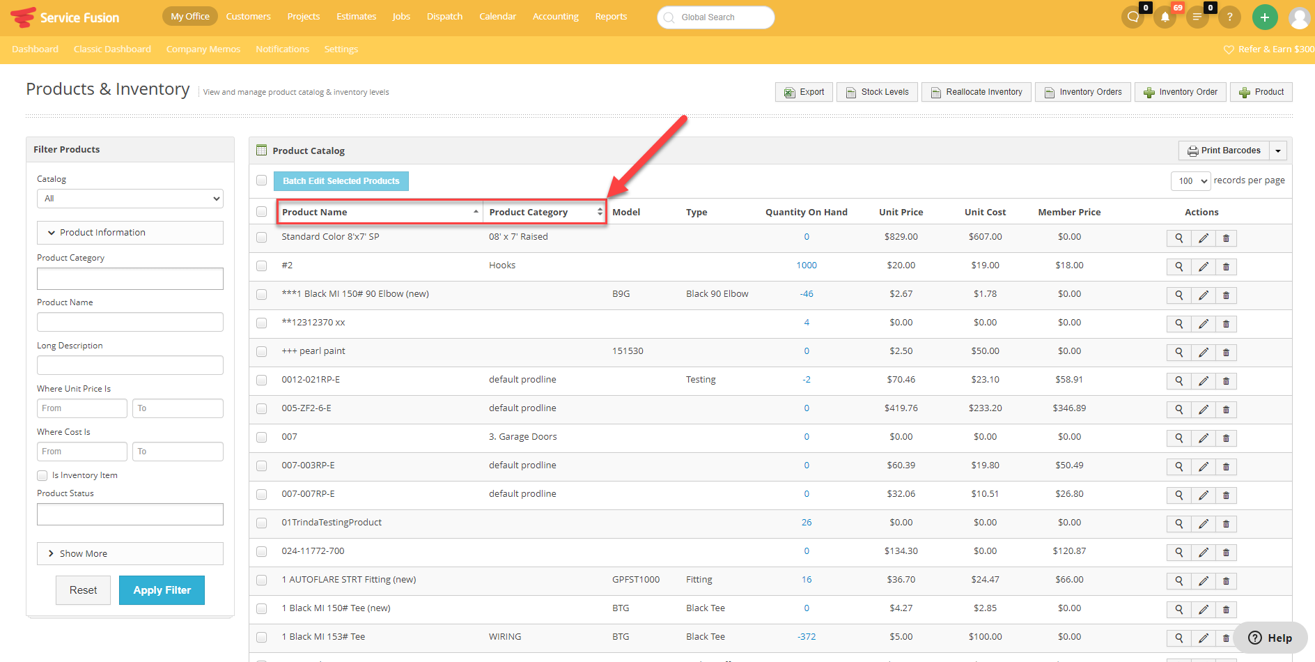Expand the Show More filters section
Screen dimensions: 1315x662
click(x=130, y=554)
